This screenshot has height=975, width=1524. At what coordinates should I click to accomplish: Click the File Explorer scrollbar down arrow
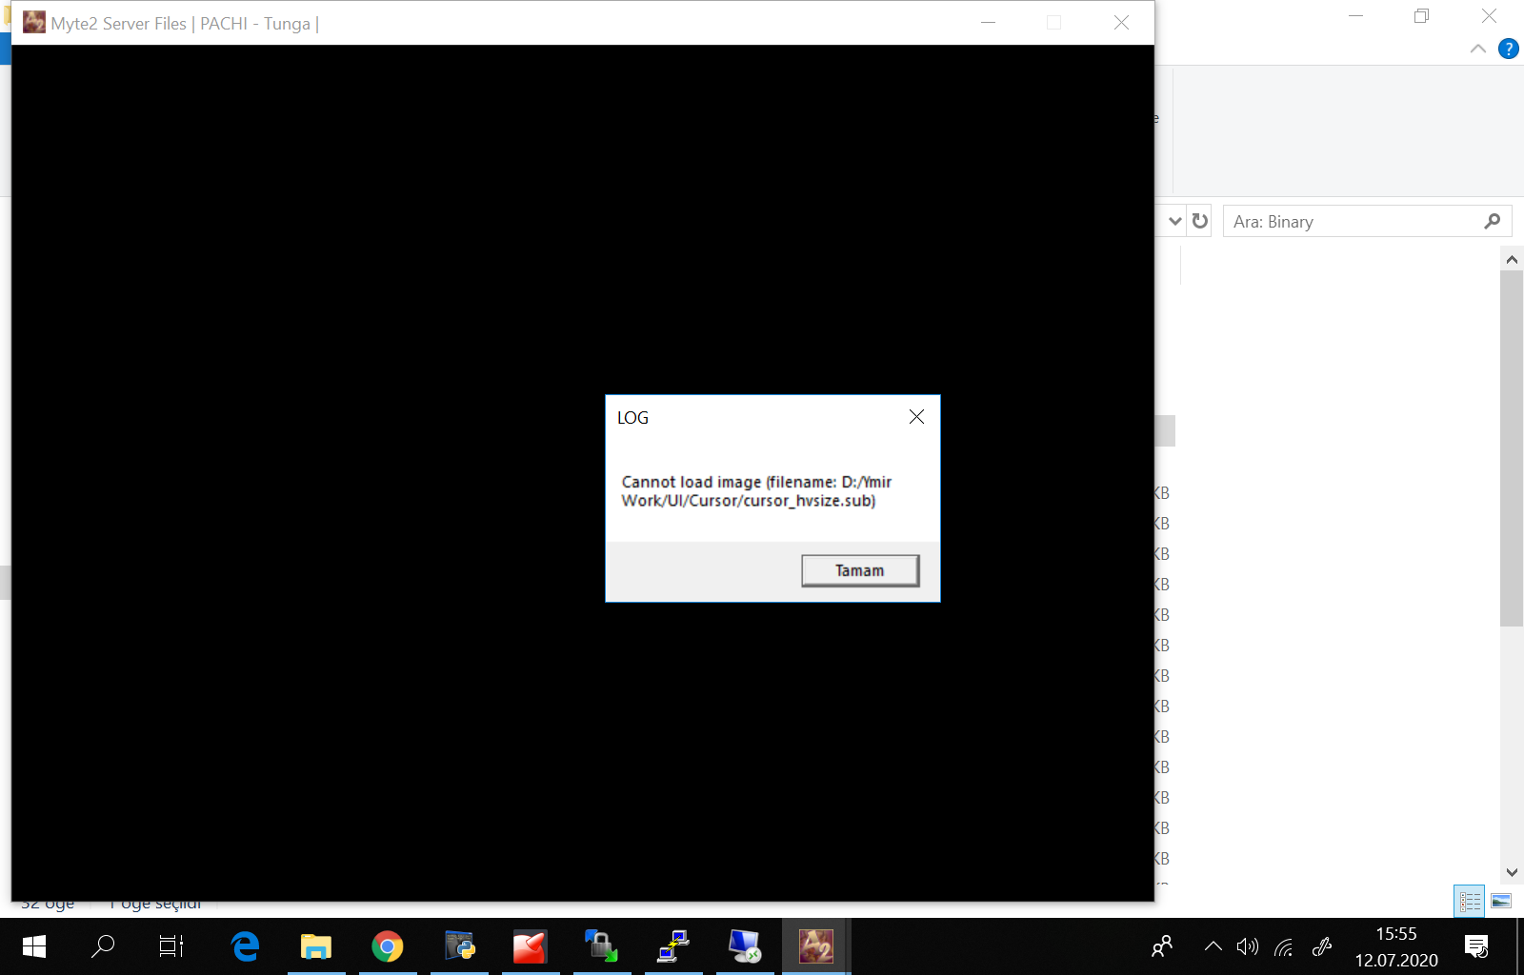click(x=1512, y=872)
